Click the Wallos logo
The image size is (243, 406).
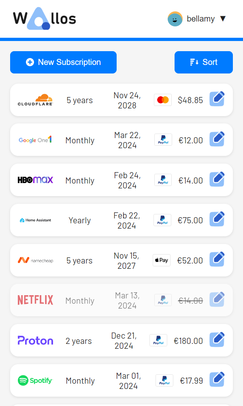(x=45, y=19)
